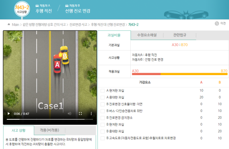Viewport: 229px width, 149px height.
Task: Click the A30 B70 fault ratio bar
Action: point(180,74)
